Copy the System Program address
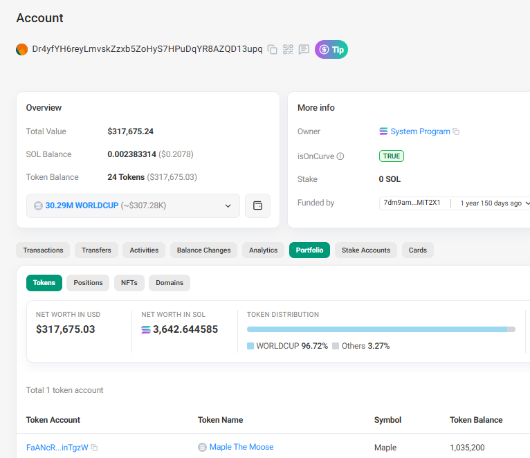530x458 pixels. pyautogui.click(x=456, y=131)
